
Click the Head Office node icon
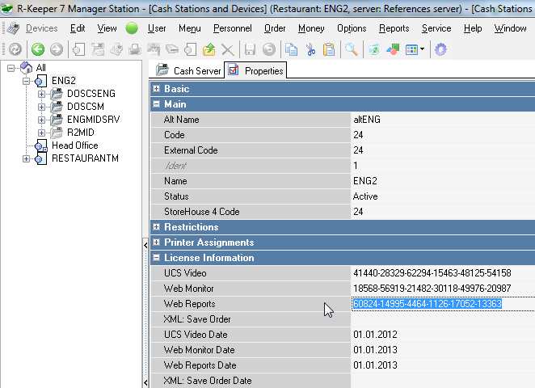tap(40, 145)
